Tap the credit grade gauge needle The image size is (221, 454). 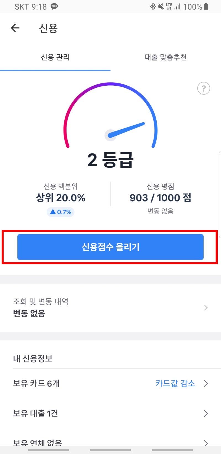click(127, 130)
